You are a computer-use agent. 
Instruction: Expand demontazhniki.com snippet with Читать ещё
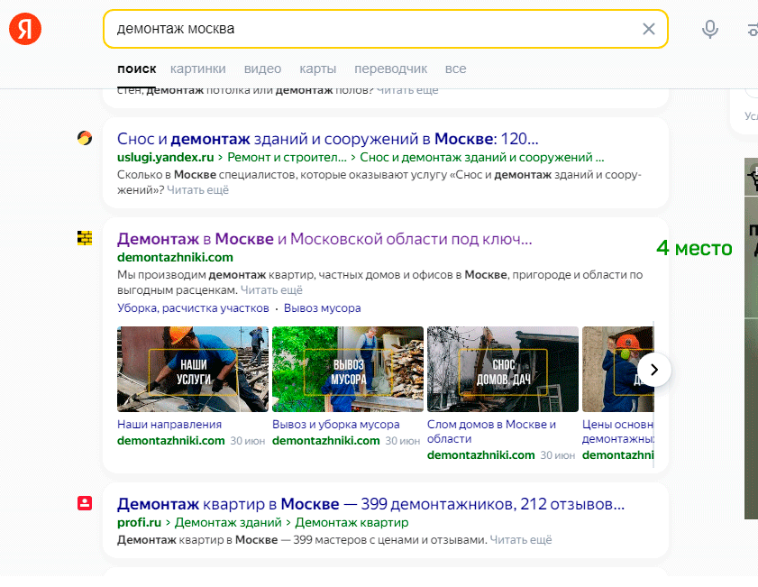click(271, 290)
